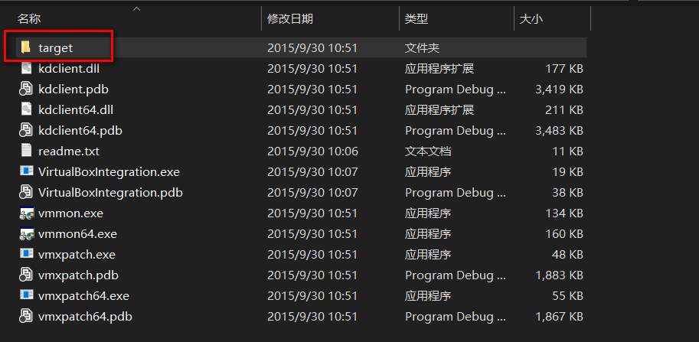Select the kdclient.pdb file icon
This screenshot has width=699, height=342.
[x=26, y=89]
